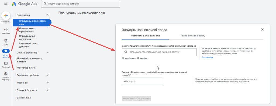Expand Спільна бібліотека section
Screen dimensions: 276x106
tap(48, 52)
